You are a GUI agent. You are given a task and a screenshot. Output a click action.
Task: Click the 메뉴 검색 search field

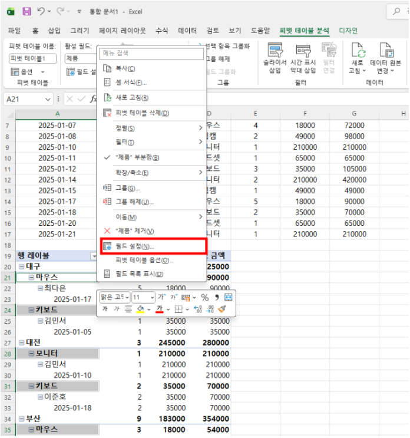tap(151, 54)
